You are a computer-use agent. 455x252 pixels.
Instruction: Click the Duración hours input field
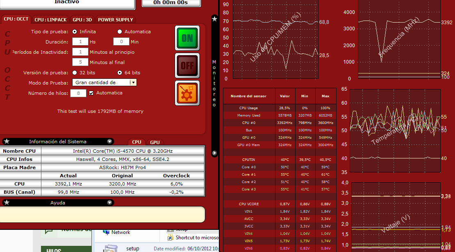coord(80,41)
